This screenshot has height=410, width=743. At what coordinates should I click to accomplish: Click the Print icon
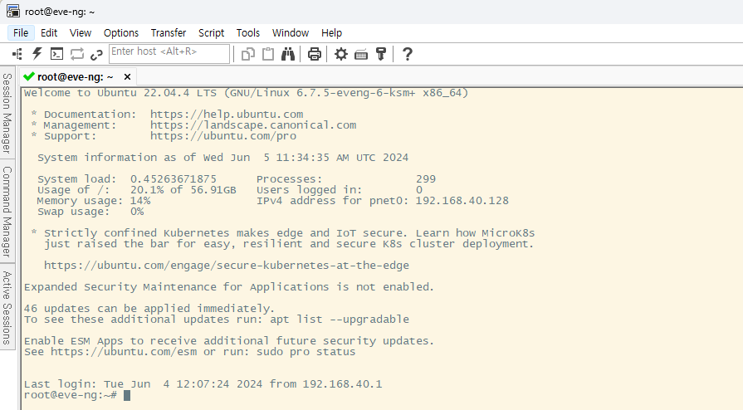pyautogui.click(x=314, y=54)
